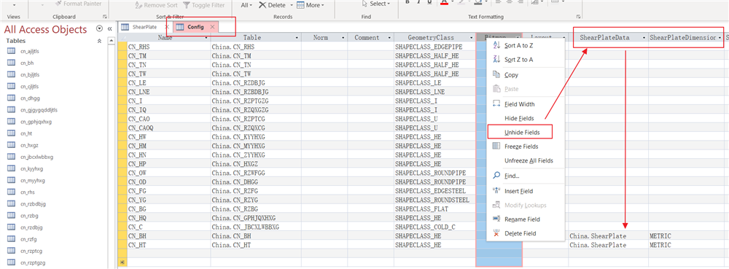Click the table icon beside cn_bjljtls

coord(12,74)
